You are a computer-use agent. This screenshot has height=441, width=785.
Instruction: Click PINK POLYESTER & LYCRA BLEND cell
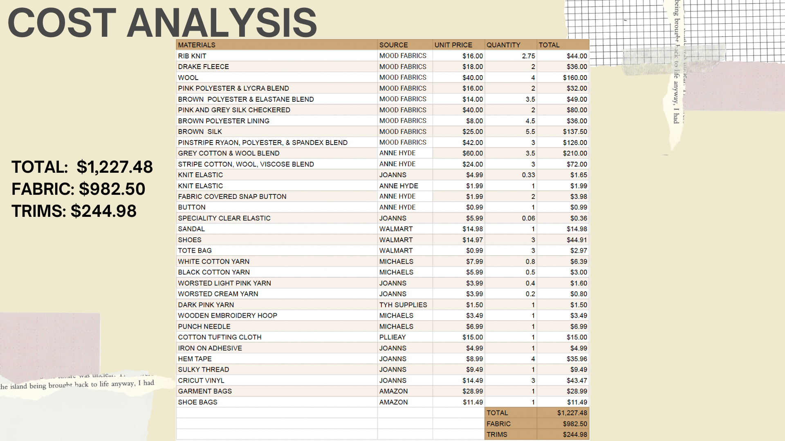277,88
